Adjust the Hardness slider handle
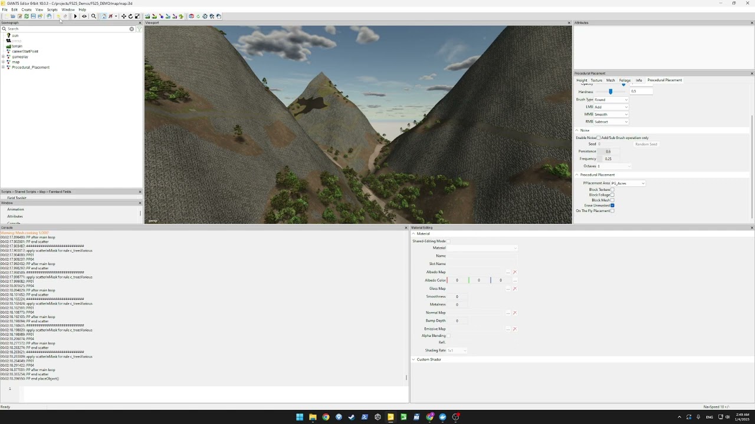The width and height of the screenshot is (755, 424). point(610,92)
